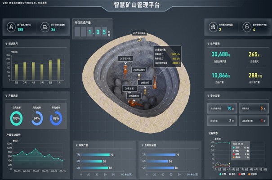Click the 产量变动趋势 section heading

click(13, 135)
